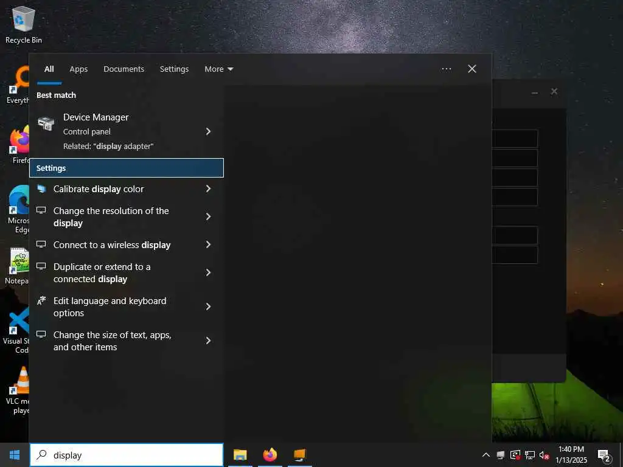
Task: Open Calibrate display color
Action: pos(127,189)
